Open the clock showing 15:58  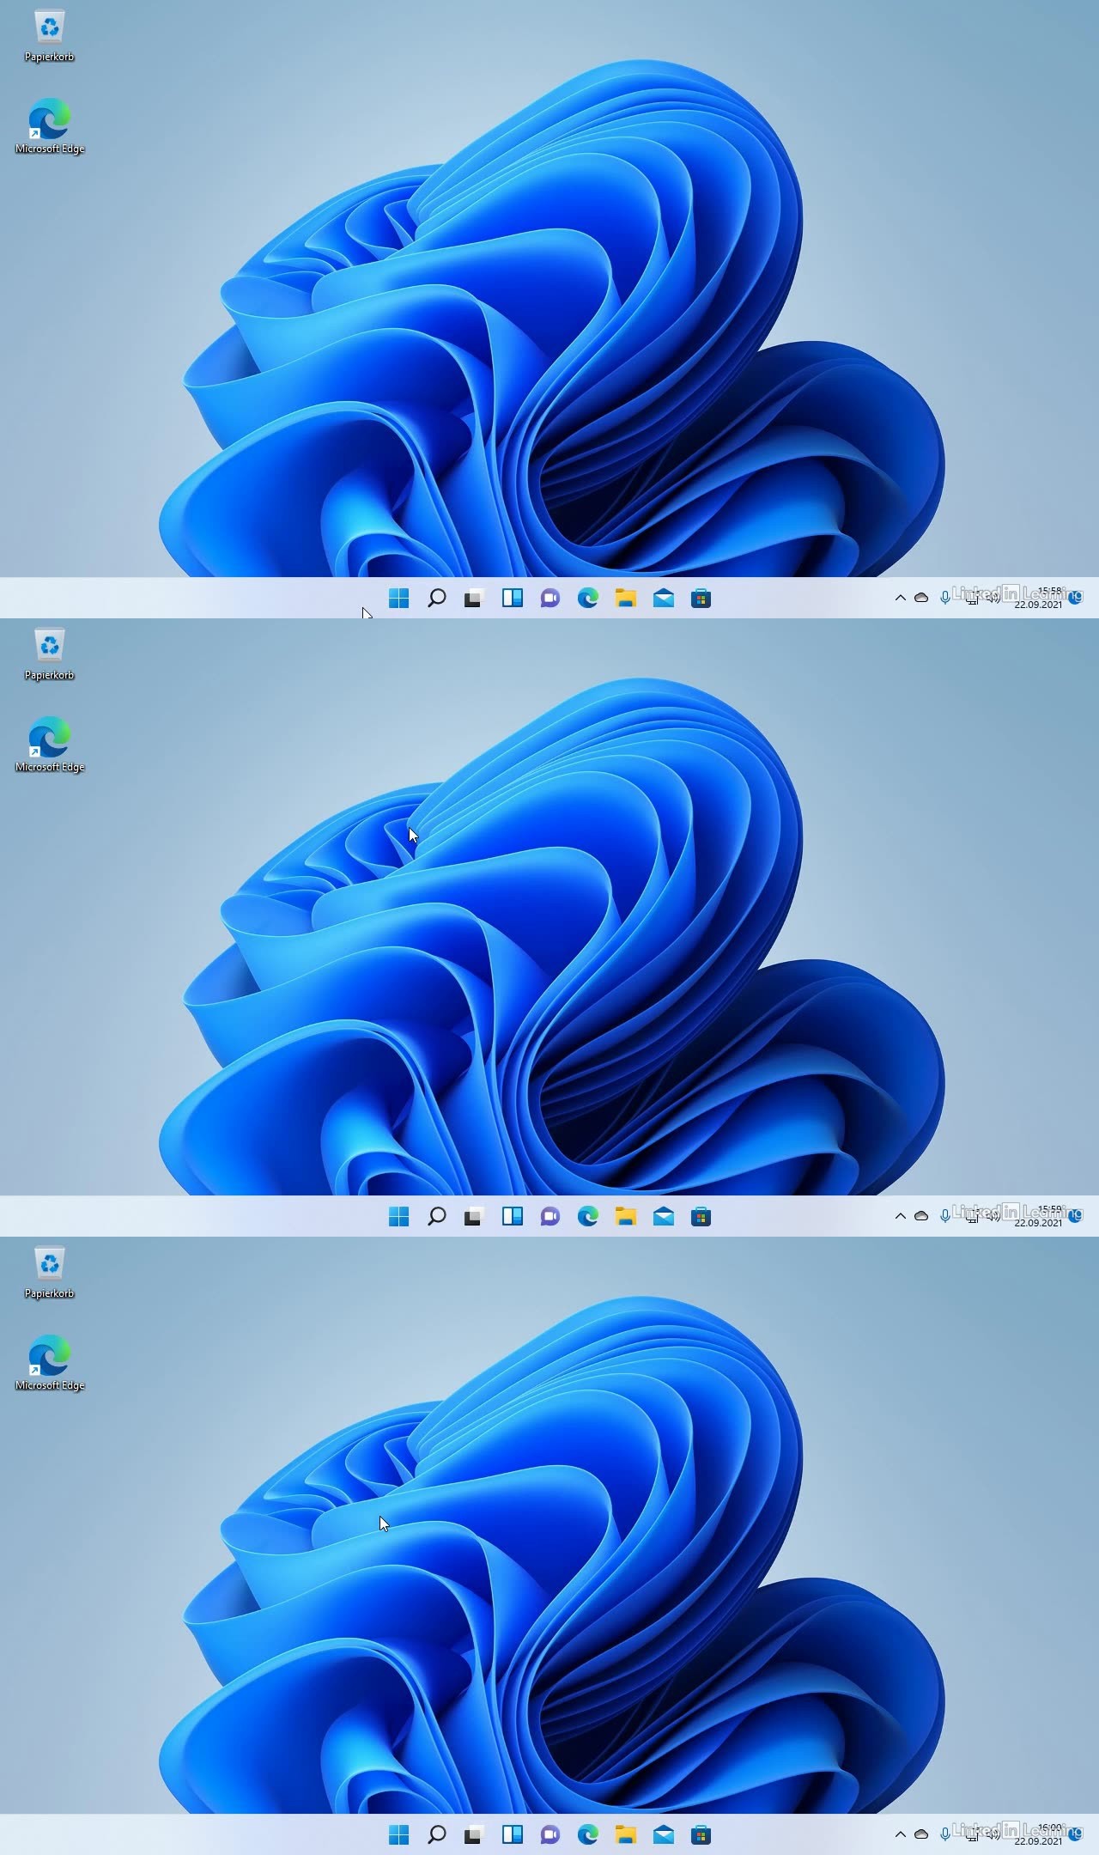(1039, 598)
